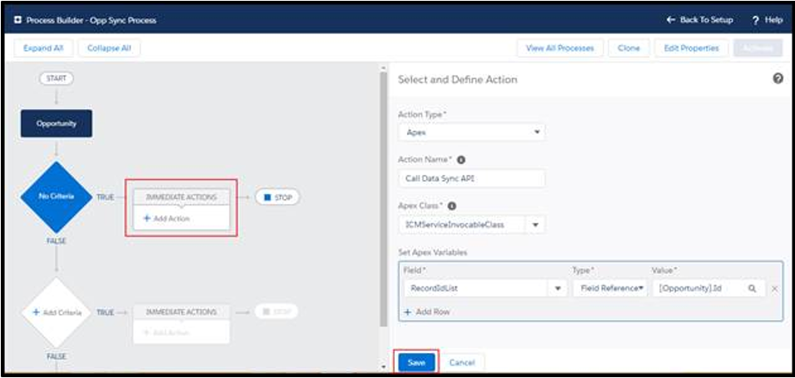Viewport: 795px width, 378px height.
Task: Click the Action Name info icon
Action: 460,159
